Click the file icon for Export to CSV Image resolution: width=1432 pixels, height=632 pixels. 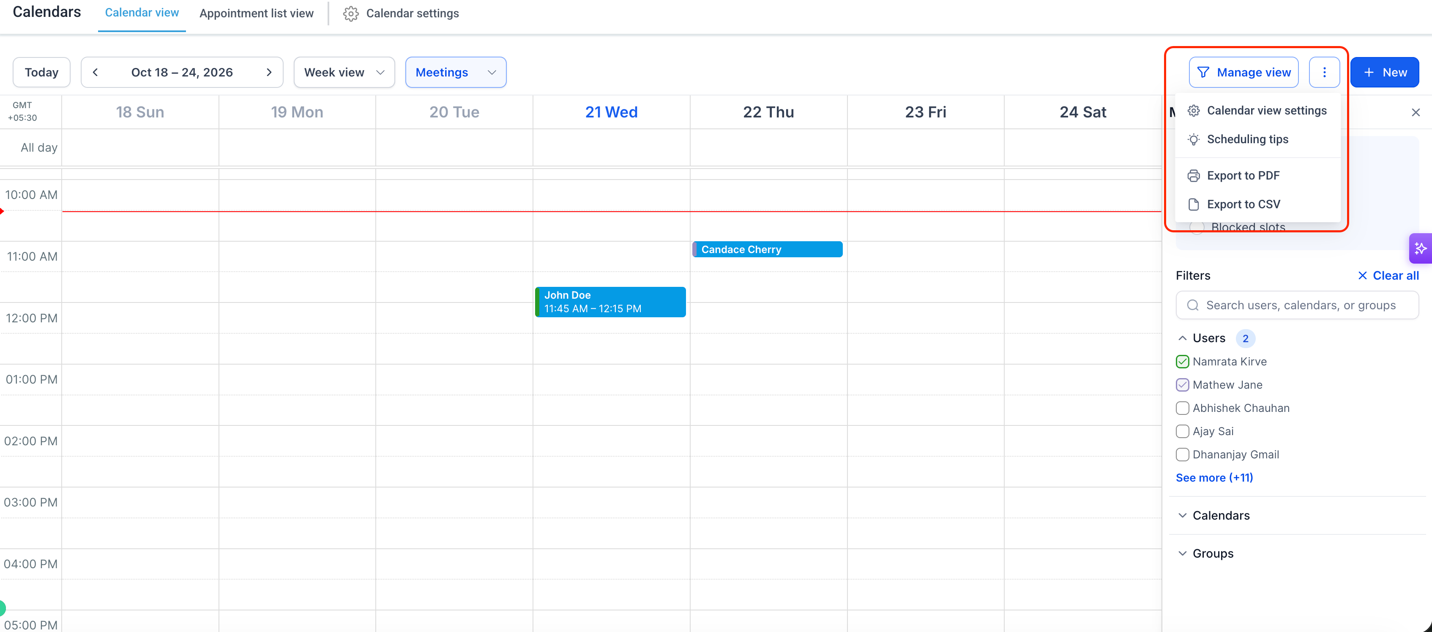(1194, 204)
